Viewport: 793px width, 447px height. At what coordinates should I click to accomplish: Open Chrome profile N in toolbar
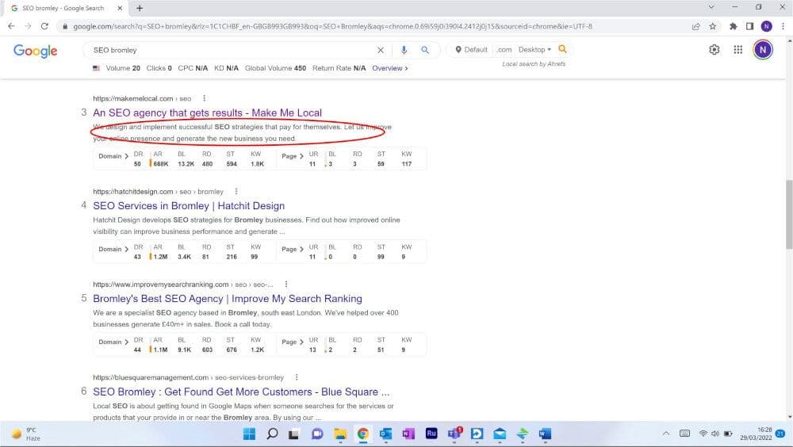coord(766,26)
